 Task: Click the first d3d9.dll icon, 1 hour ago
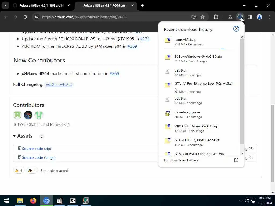(168, 71)
